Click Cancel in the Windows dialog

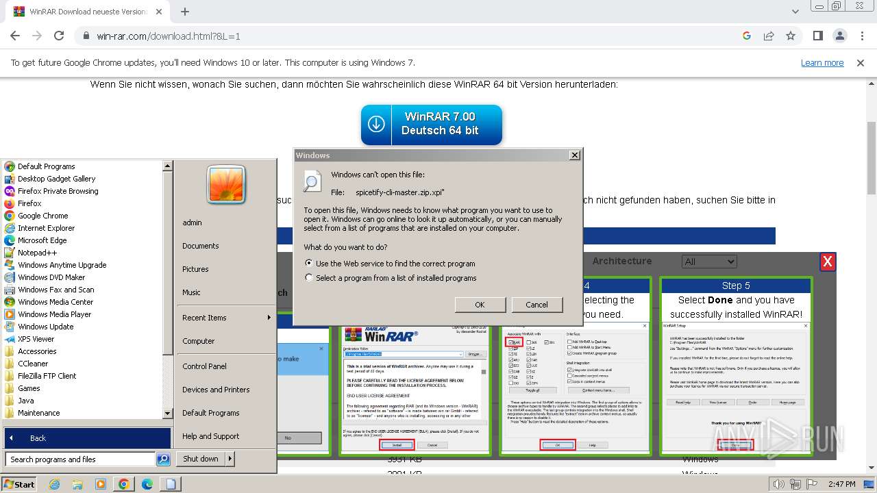(x=536, y=305)
